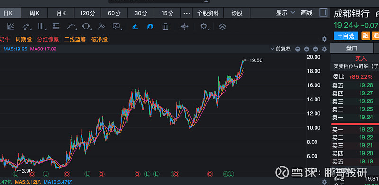Toggle the side panel layout icon
This screenshot has height=185, width=379.
click(324, 13)
